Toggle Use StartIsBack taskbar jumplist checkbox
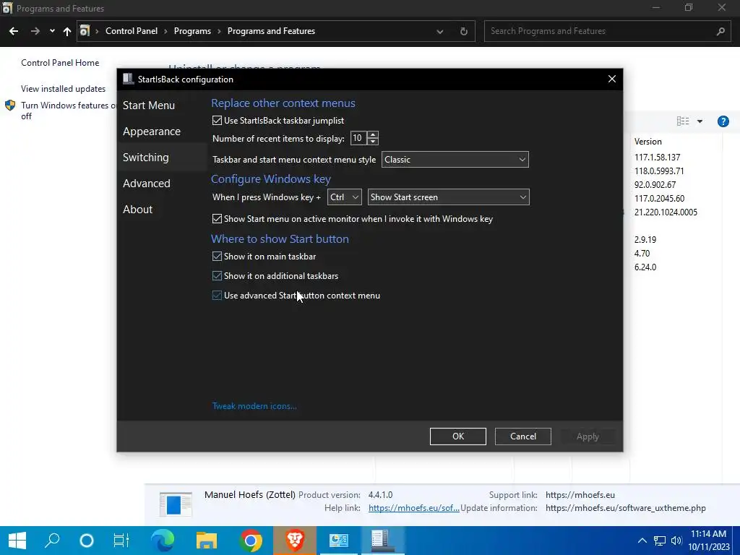740x555 pixels. [x=217, y=121]
